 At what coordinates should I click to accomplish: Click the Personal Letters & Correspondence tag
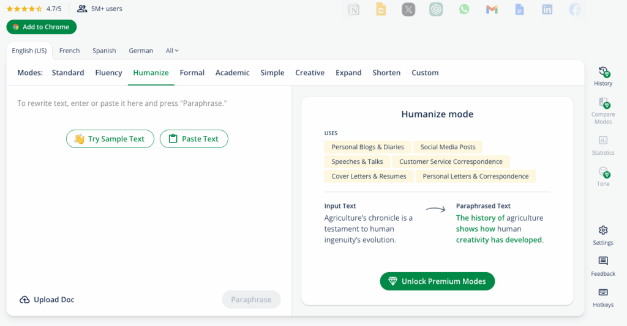(x=475, y=176)
